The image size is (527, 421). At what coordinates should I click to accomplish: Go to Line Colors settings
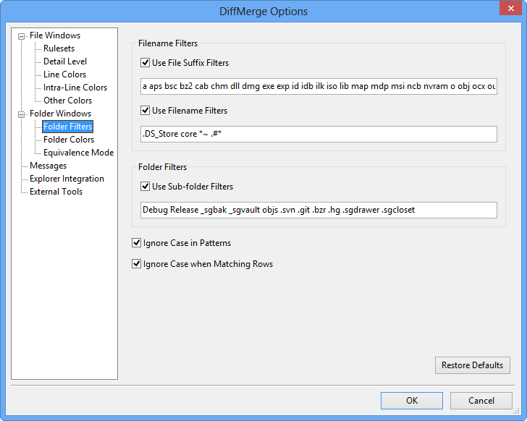(64, 75)
